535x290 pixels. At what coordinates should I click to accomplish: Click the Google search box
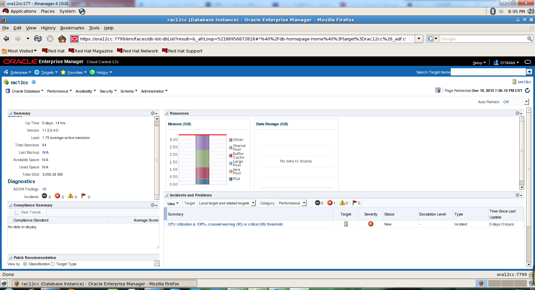pos(483,39)
